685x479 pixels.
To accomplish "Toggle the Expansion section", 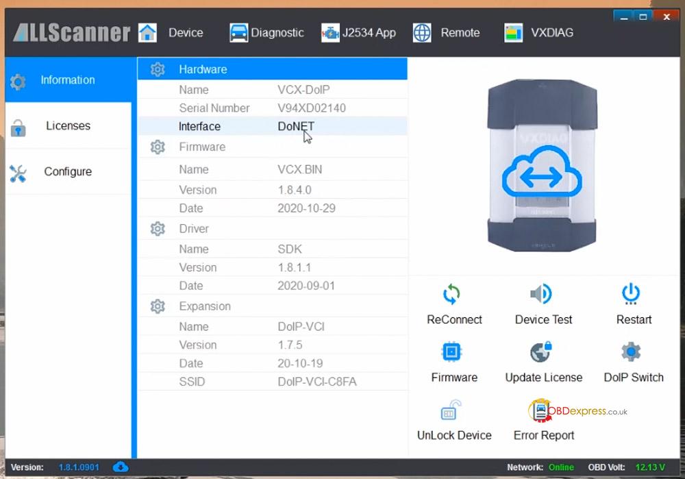I will [x=204, y=306].
